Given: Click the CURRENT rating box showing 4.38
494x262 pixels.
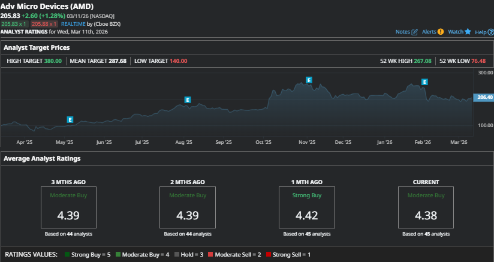Looking at the screenshot, I should (x=425, y=207).
